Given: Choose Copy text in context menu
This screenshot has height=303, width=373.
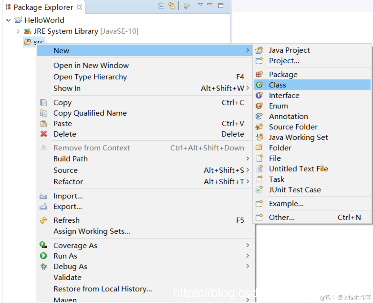Looking at the screenshot, I should (x=62, y=103).
